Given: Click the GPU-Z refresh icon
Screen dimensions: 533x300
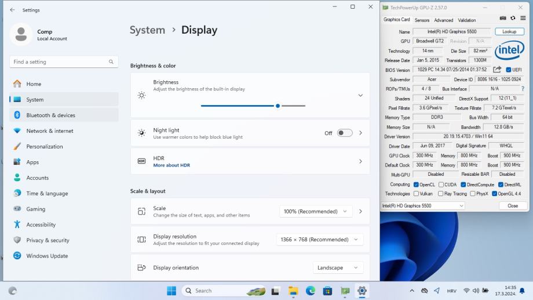Looking at the screenshot, I should [x=513, y=19].
